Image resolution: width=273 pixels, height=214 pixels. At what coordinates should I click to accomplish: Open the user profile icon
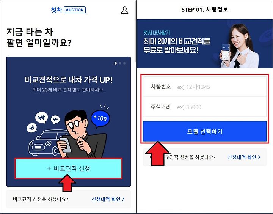click(125, 11)
